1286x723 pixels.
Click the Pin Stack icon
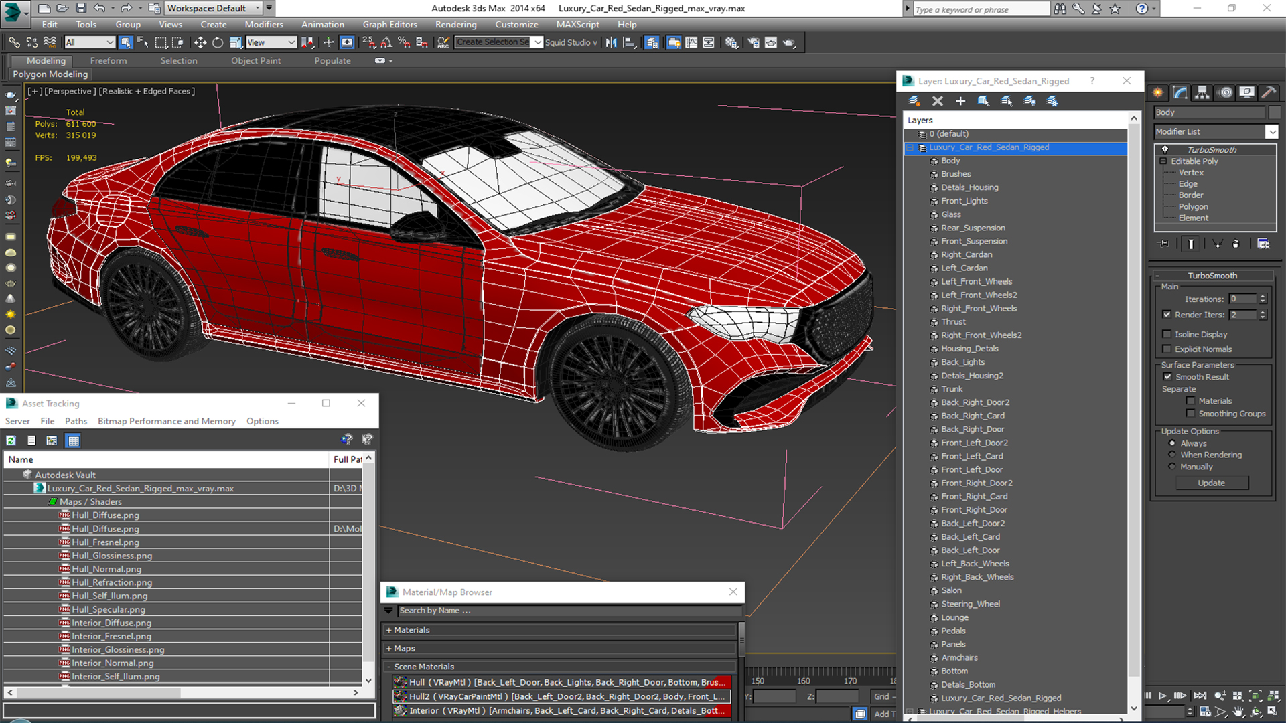(x=1164, y=244)
